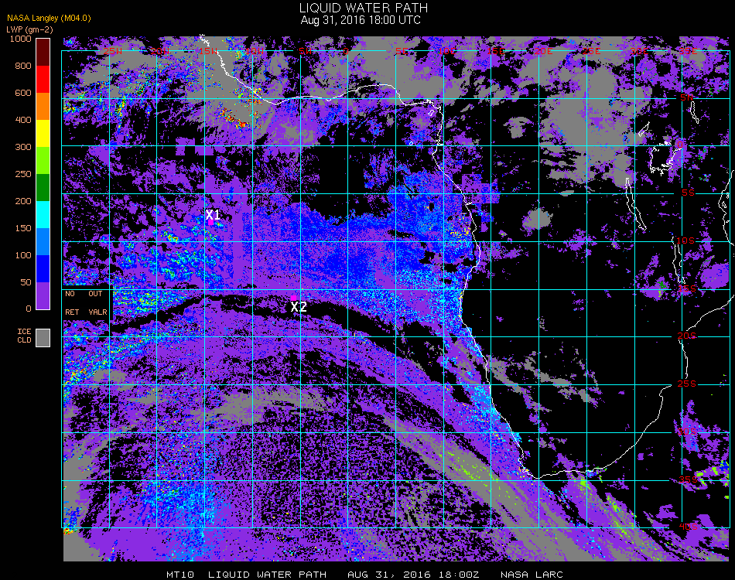Viewport: 735px width, 580px height.
Task: Click the '300' value on the LWP scale
Action: click(23, 147)
